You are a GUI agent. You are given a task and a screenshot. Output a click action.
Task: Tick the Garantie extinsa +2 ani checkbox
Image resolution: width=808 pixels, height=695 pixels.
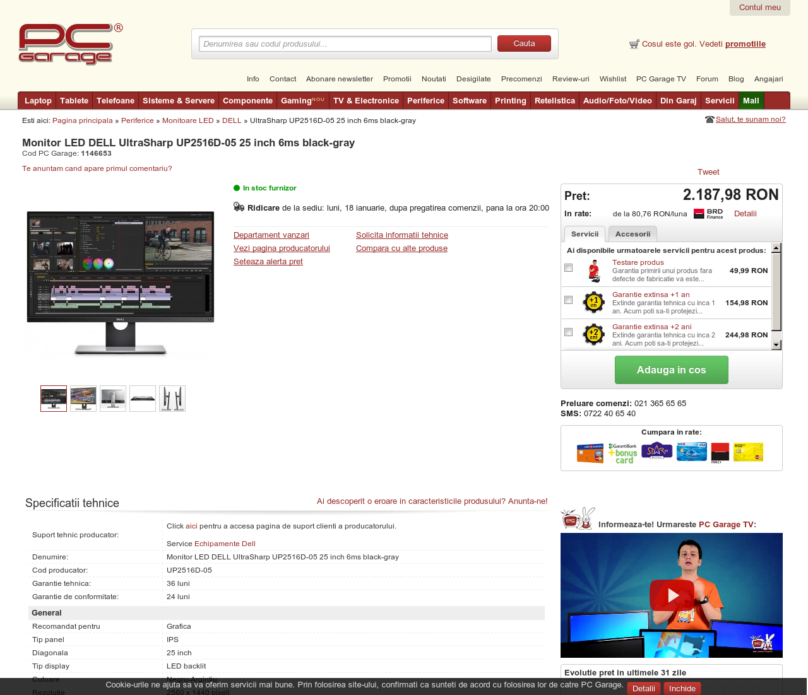click(568, 332)
